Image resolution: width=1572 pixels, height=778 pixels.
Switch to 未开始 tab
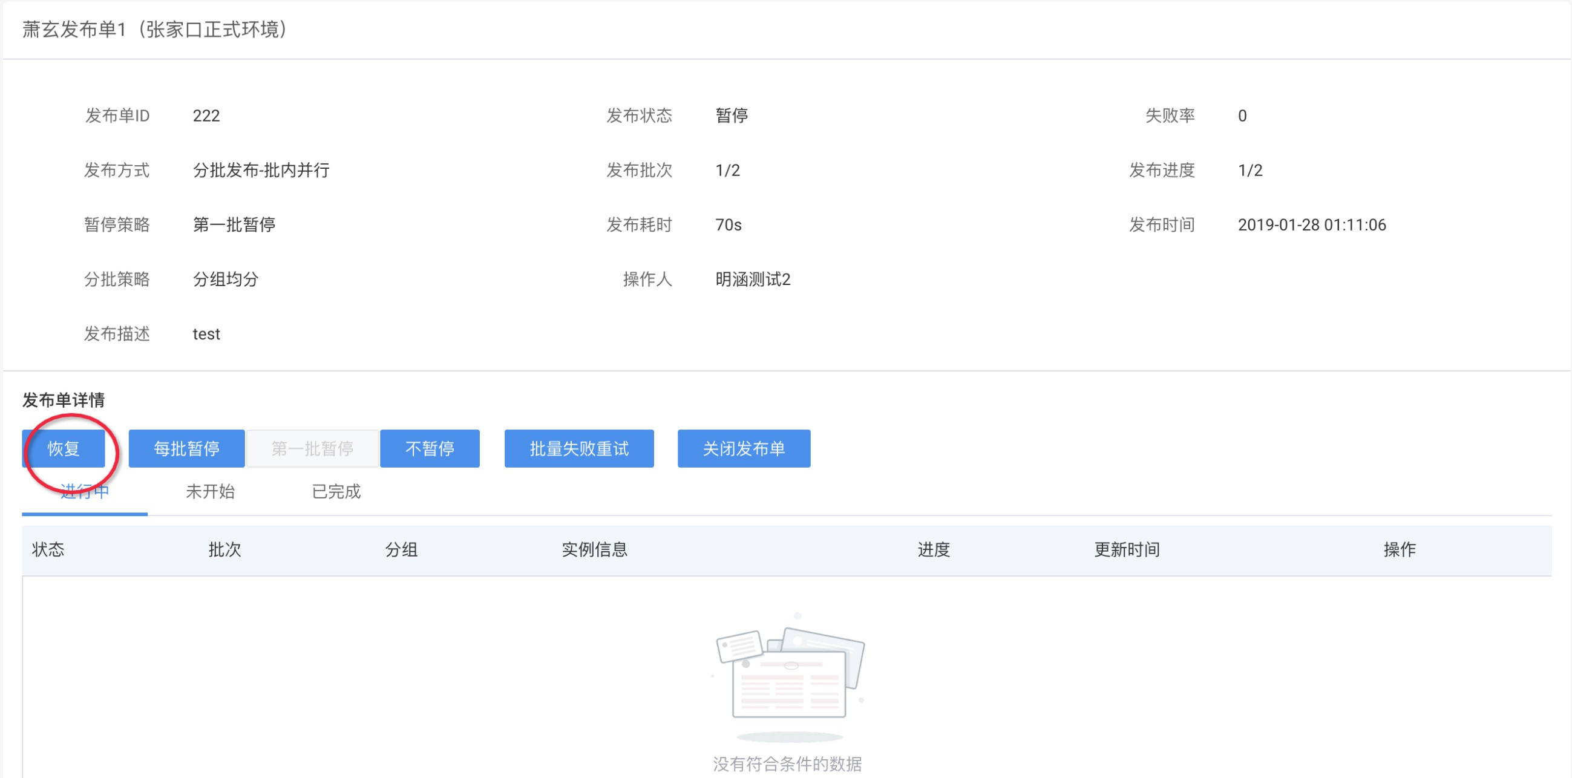pos(210,492)
